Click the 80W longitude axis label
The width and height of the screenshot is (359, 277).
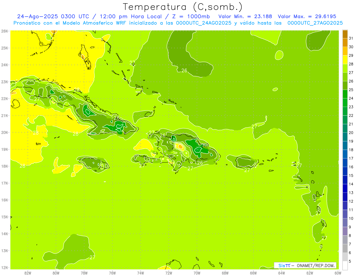tap(56, 273)
